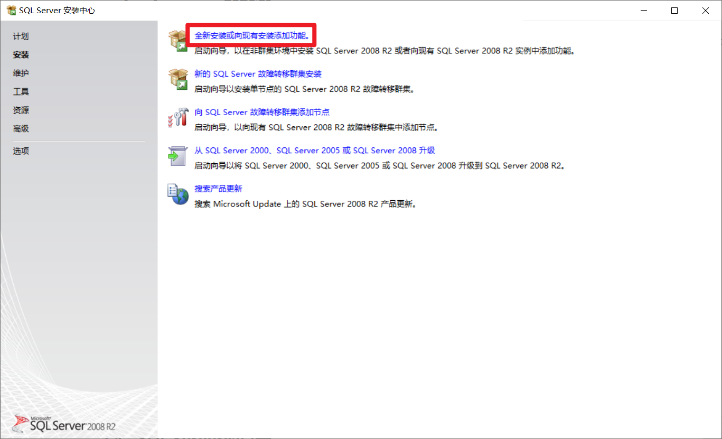The width and height of the screenshot is (722, 439).
Task: Open the 搜索产品更新 link
Action: [218, 189]
